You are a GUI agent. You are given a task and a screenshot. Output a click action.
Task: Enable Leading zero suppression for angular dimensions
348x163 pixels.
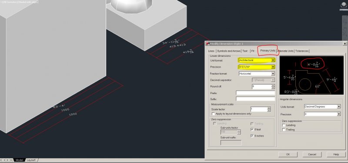284,125
